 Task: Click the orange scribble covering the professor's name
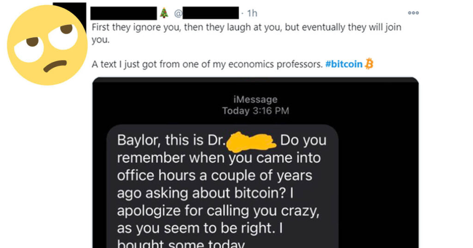click(251, 142)
